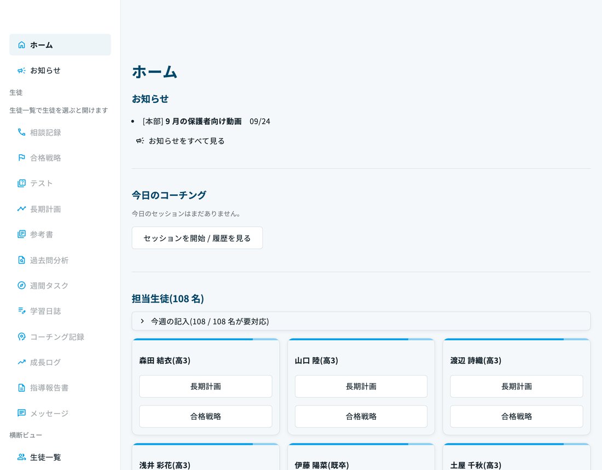Click the chat icon for メッセージ

tap(21, 413)
